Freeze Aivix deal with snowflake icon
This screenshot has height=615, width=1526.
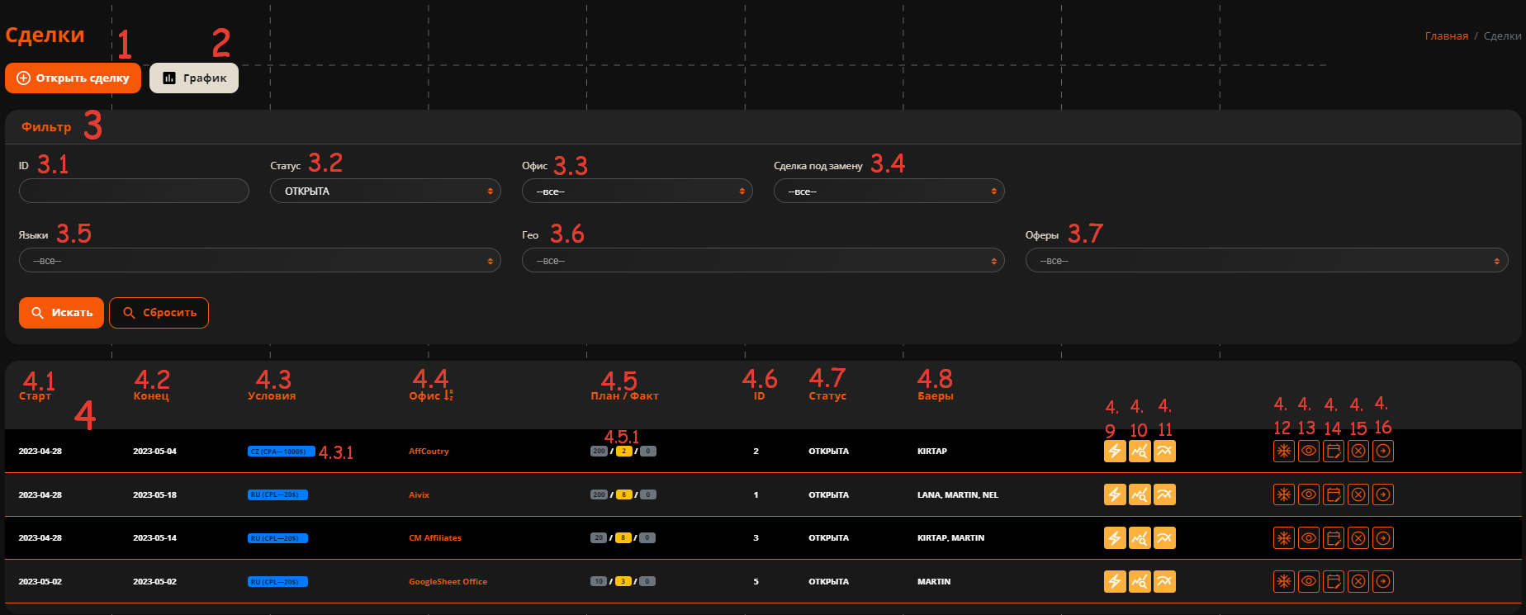click(1284, 494)
